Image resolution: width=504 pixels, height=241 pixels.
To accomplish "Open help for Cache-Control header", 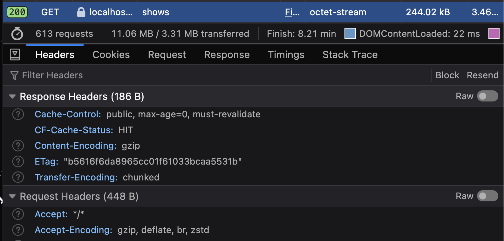I will click(x=18, y=114).
